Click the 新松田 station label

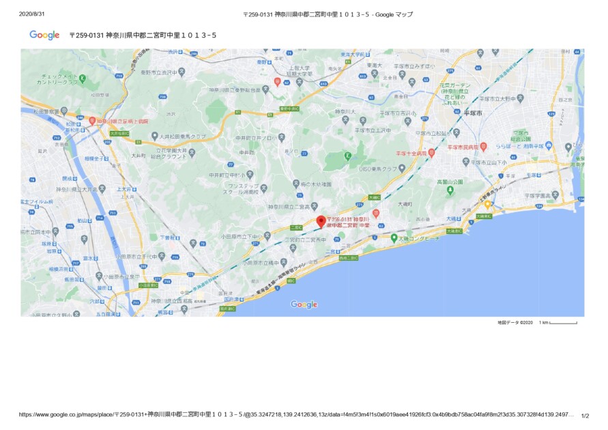[72, 130]
